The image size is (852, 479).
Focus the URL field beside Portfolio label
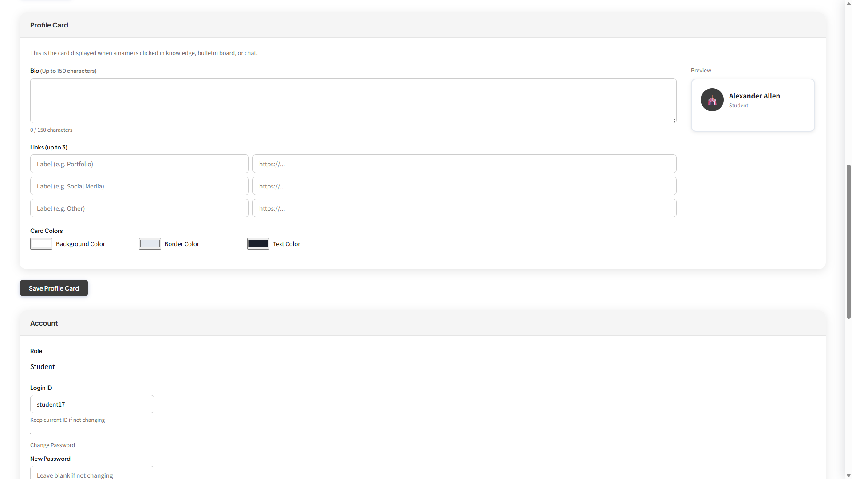click(464, 164)
